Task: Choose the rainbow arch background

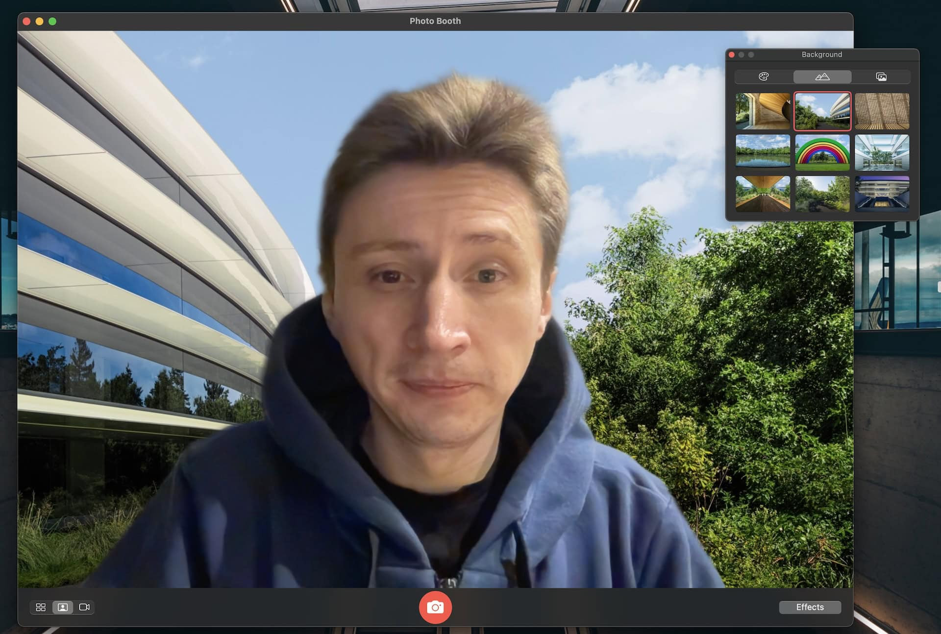Action: tap(822, 152)
